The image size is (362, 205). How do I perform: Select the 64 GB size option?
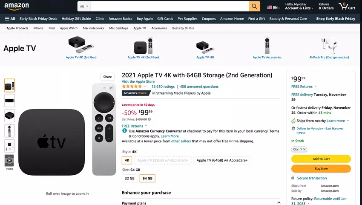[x=147, y=179]
